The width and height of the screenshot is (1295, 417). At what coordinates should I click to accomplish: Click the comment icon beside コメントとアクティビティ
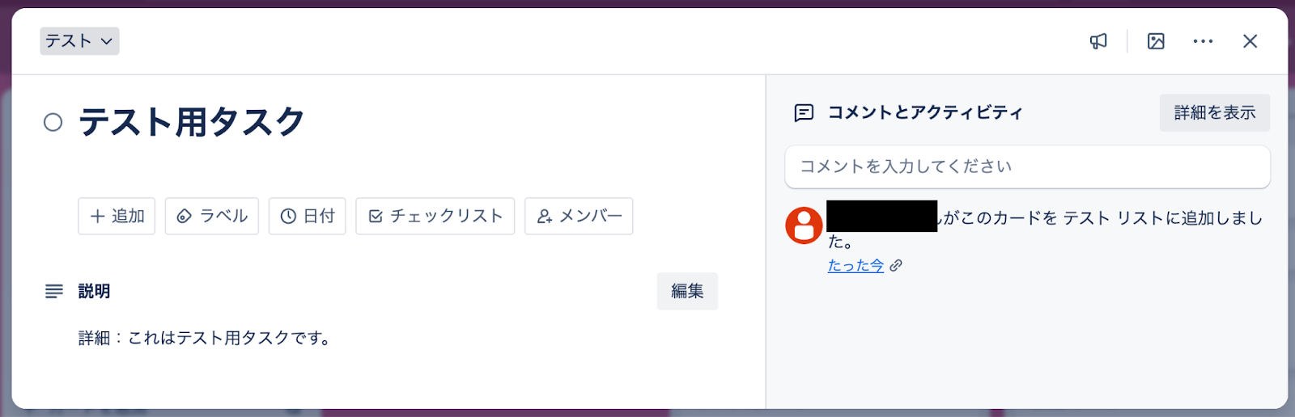(804, 113)
